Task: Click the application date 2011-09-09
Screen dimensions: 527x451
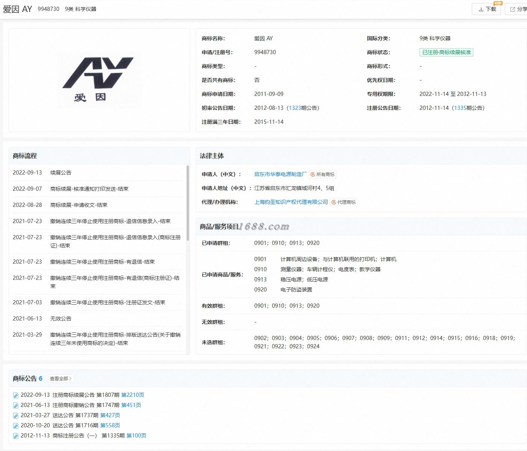Action: tap(269, 94)
